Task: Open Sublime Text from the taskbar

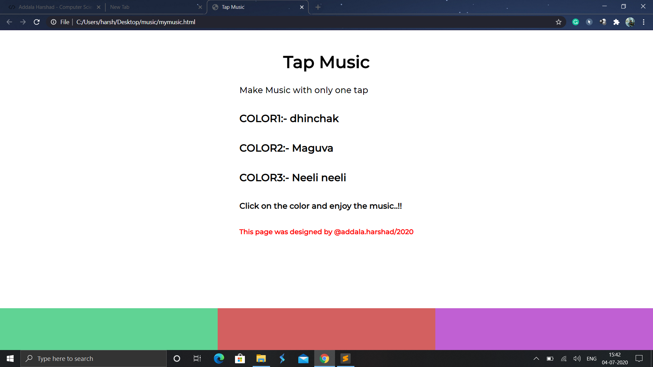Action: click(x=345, y=359)
